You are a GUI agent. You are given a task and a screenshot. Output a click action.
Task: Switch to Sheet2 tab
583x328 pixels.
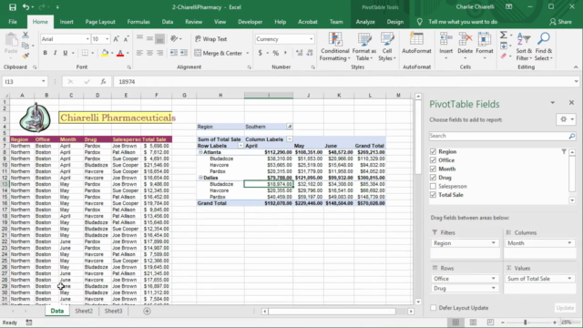(84, 311)
